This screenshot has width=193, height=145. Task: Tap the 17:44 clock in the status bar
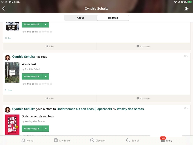tap(4, 2)
